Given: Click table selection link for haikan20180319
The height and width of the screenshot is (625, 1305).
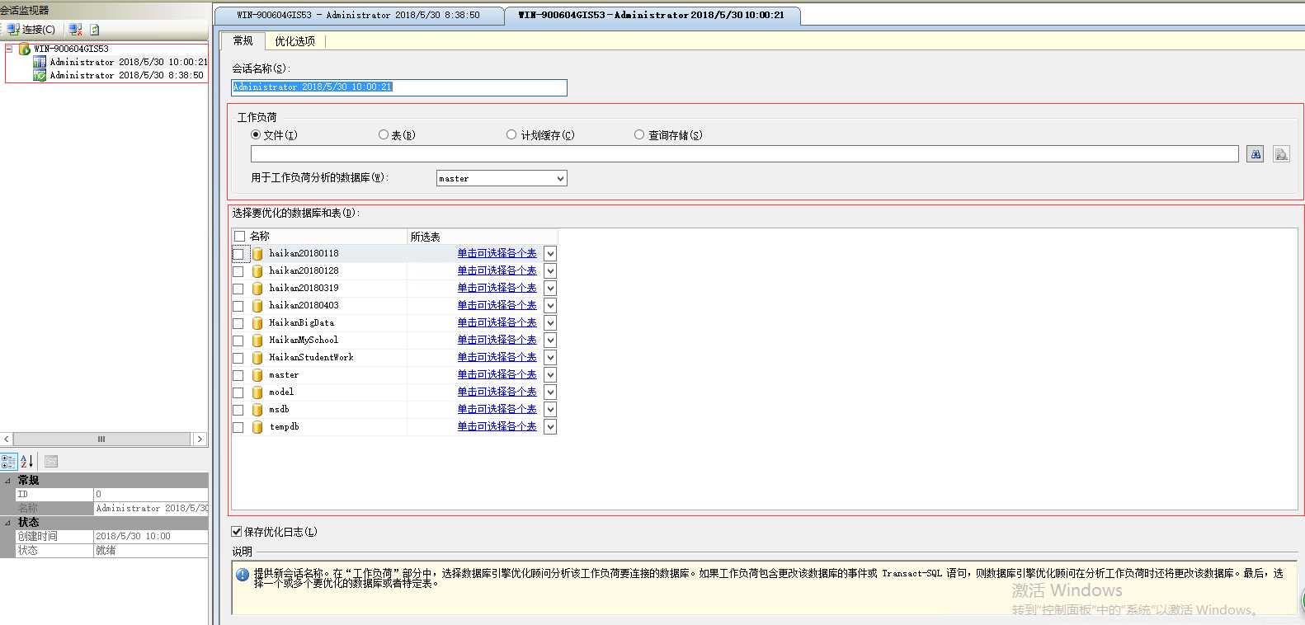Looking at the screenshot, I should pyautogui.click(x=497, y=288).
